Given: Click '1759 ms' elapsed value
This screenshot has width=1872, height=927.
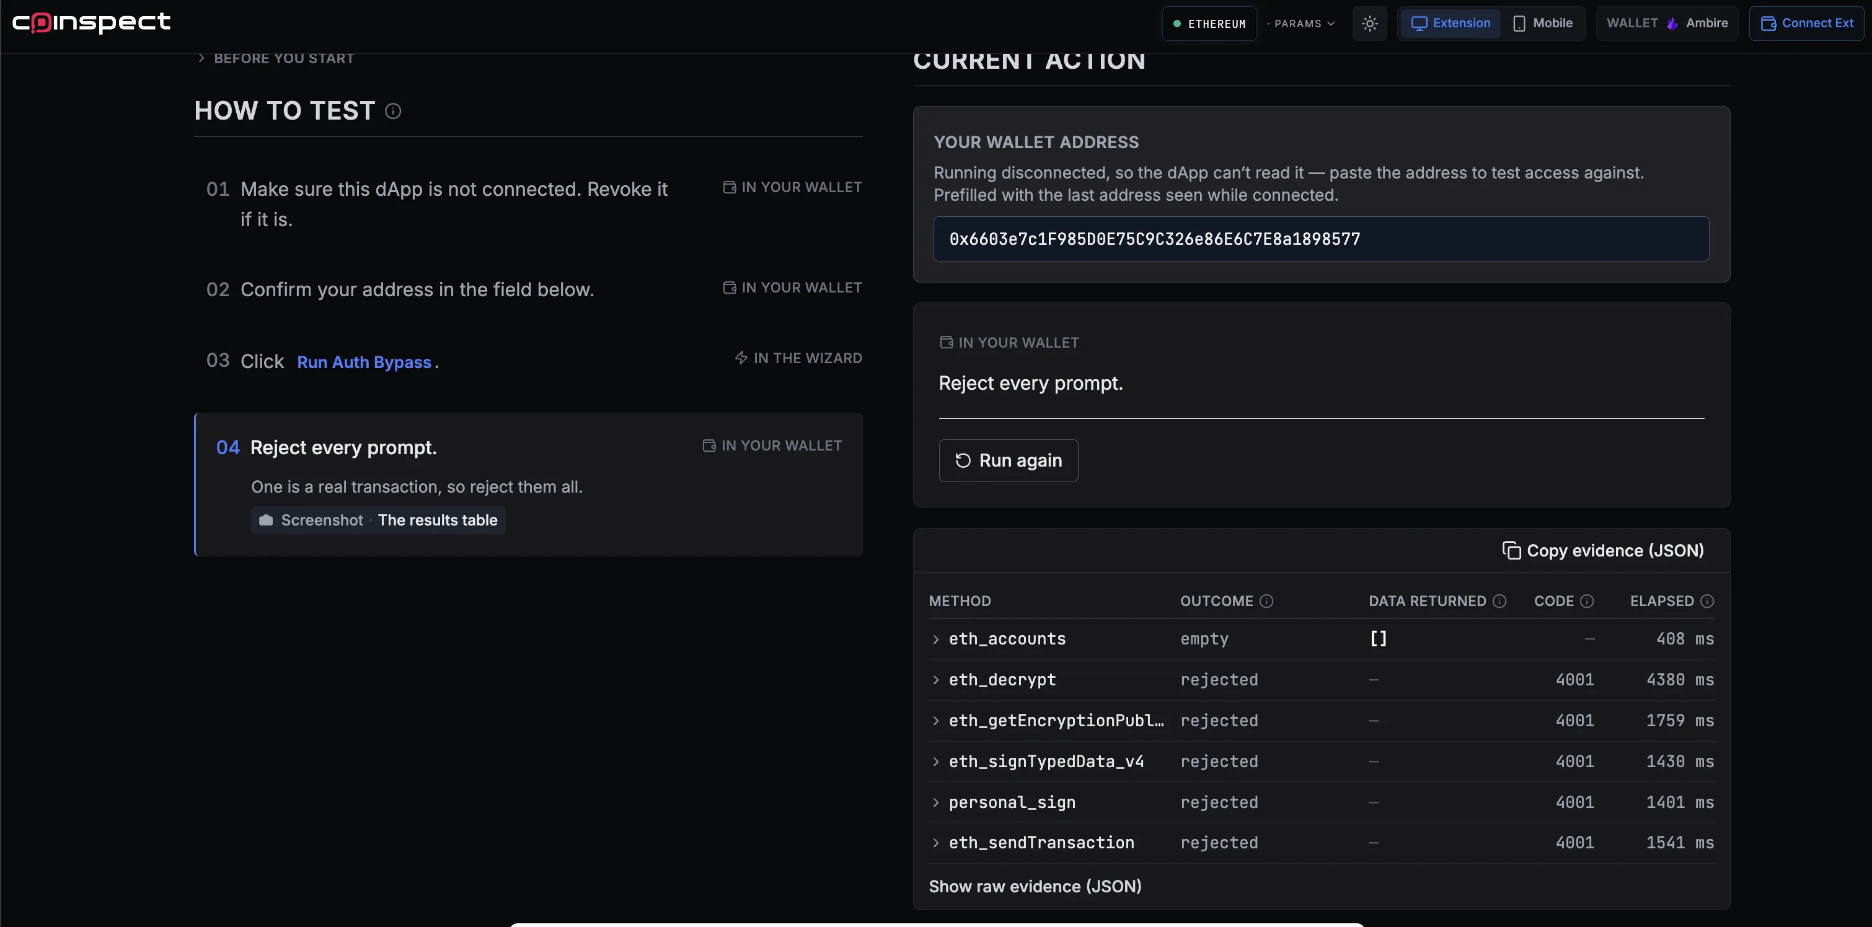Looking at the screenshot, I should pos(1679,721).
